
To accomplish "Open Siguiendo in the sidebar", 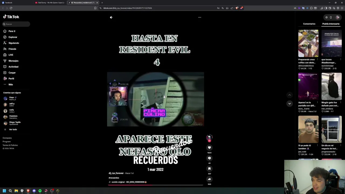I will 13,43.
